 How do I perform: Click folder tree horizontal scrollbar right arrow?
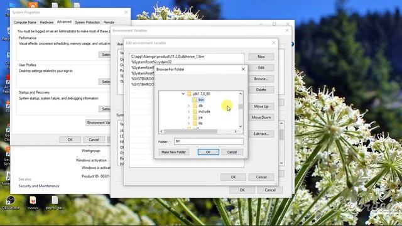click(236, 131)
